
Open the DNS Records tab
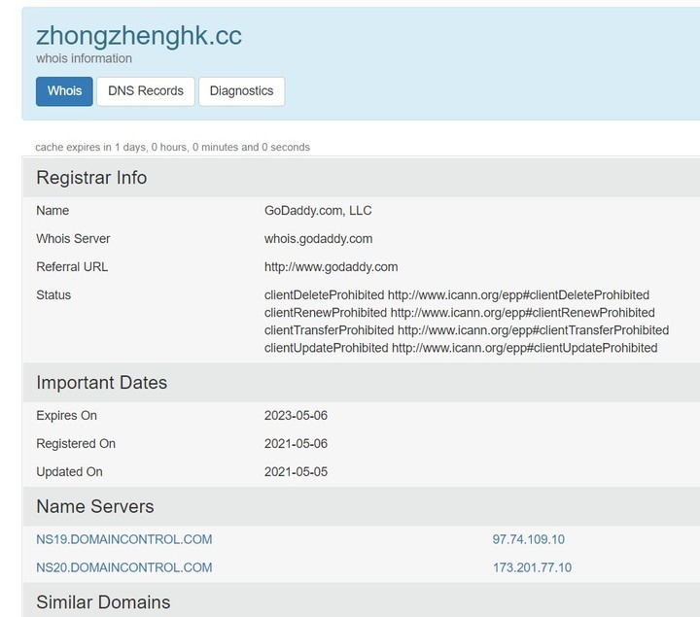(146, 91)
